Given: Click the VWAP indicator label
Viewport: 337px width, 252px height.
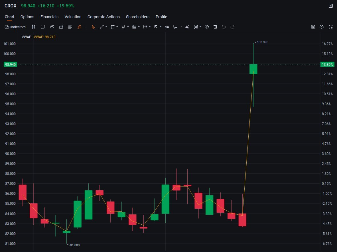Looking at the screenshot, I should point(27,37).
